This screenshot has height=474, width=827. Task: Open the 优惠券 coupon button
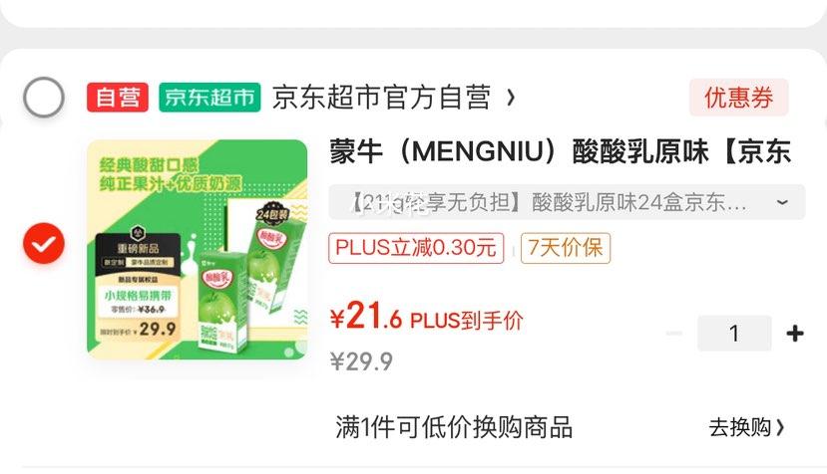pyautogui.click(x=738, y=98)
